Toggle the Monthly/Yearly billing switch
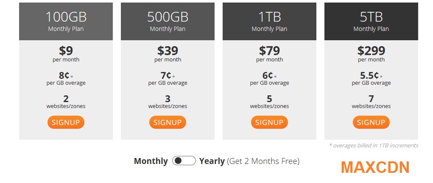This screenshot has height=183, width=433. pyautogui.click(x=184, y=161)
